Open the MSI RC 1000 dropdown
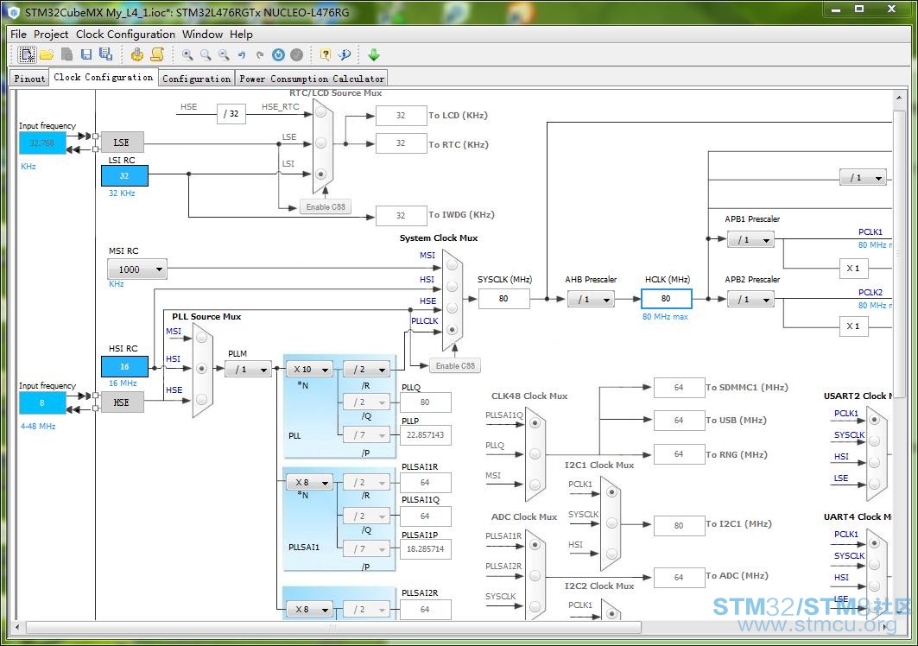The image size is (918, 646). [x=137, y=269]
